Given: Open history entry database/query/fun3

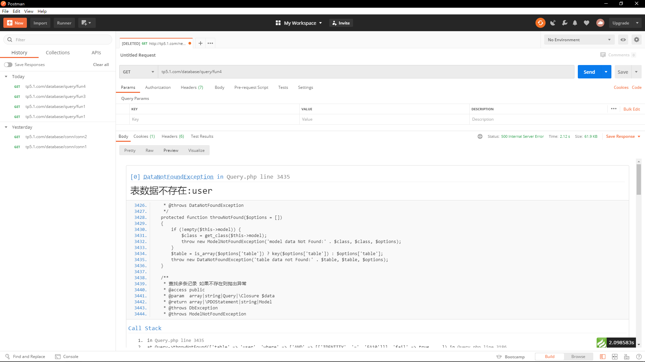Looking at the screenshot, I should click(x=55, y=97).
